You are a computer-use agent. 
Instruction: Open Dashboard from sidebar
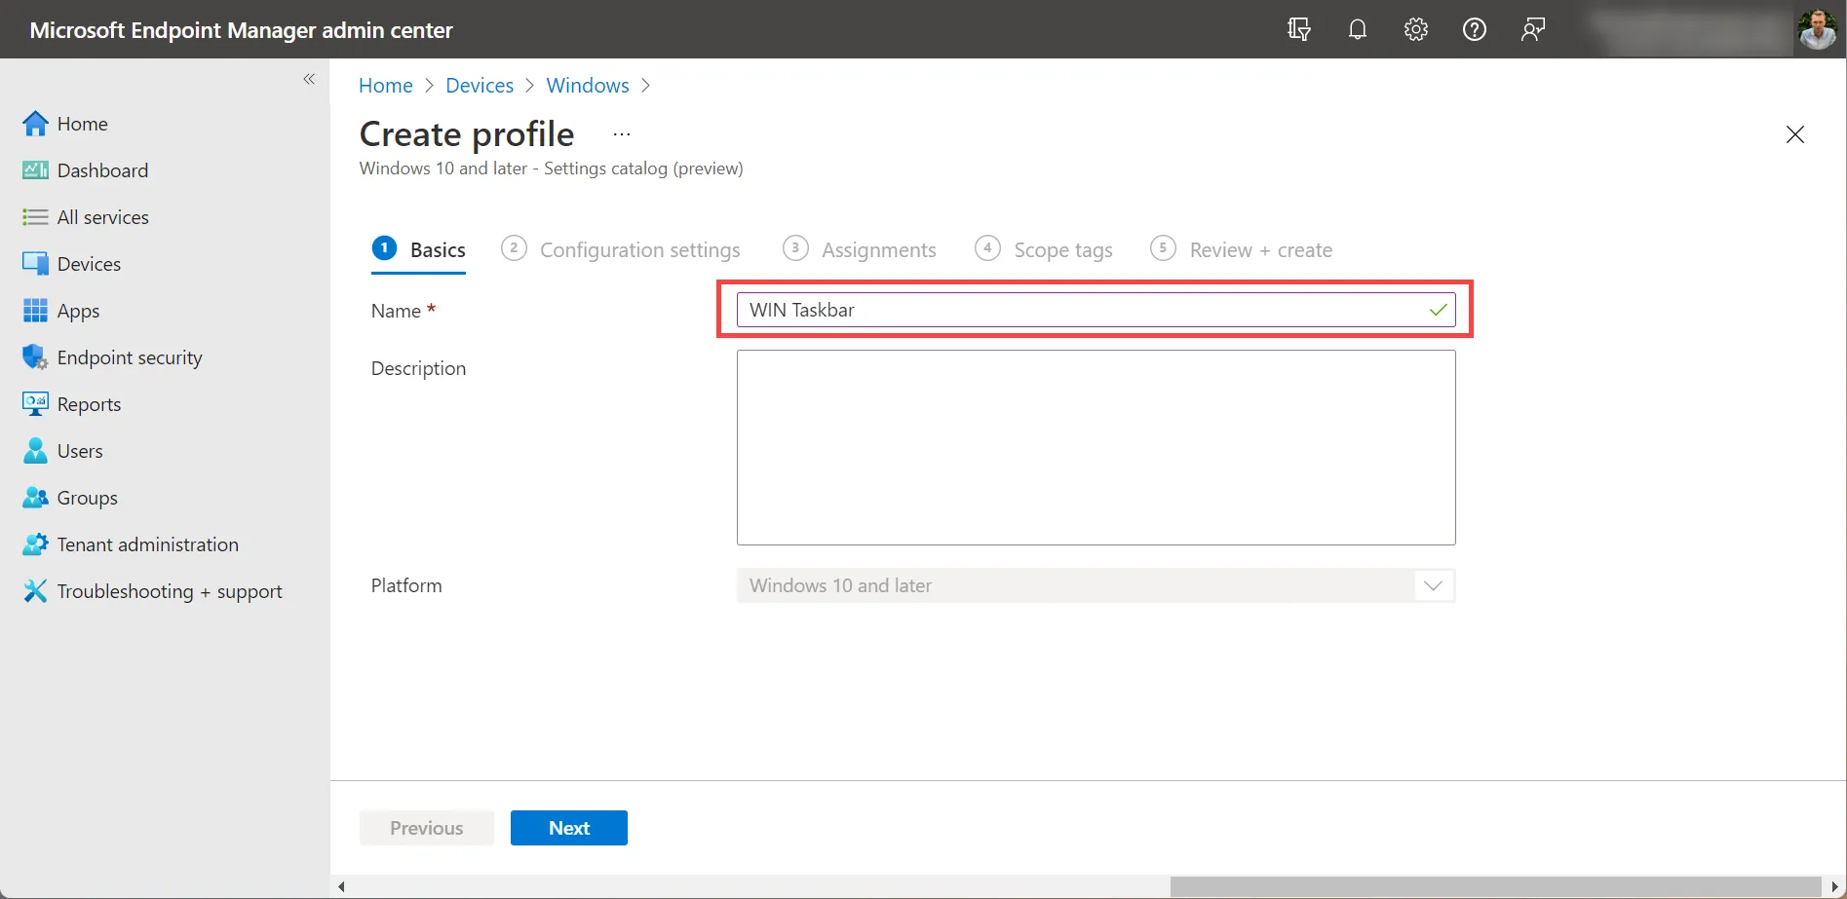point(102,170)
